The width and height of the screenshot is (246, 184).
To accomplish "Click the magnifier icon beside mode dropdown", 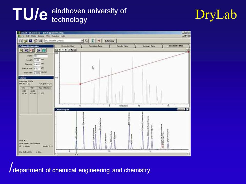I will click(86, 41).
